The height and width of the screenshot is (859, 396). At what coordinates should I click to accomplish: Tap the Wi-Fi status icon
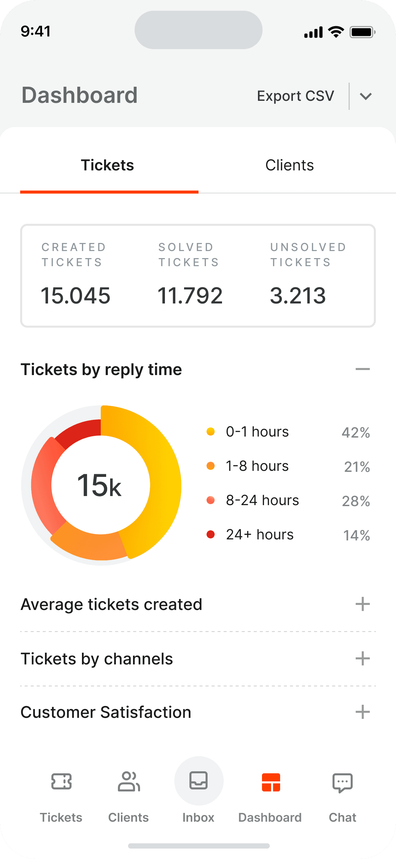point(336,32)
